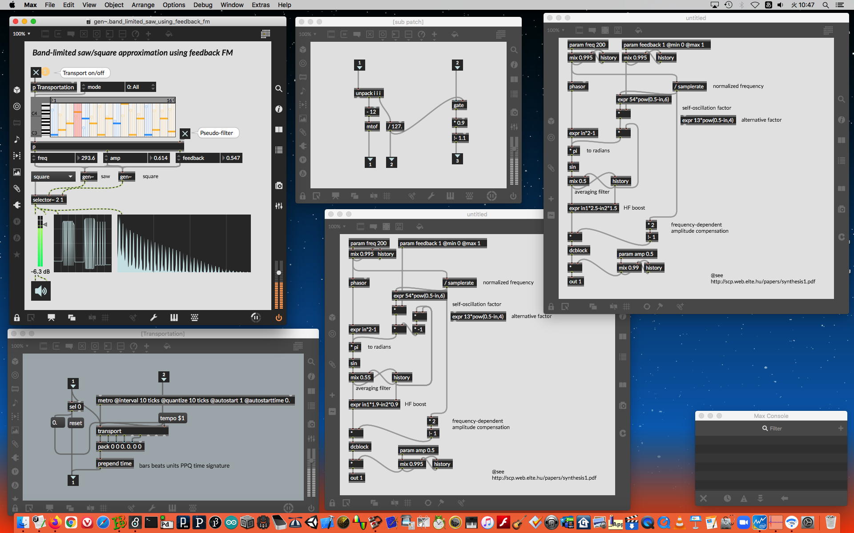The height and width of the screenshot is (533, 854).
Task: Click the reset message box
Action: 75,423
